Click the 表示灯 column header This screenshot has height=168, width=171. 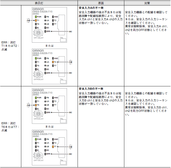(40, 3)
